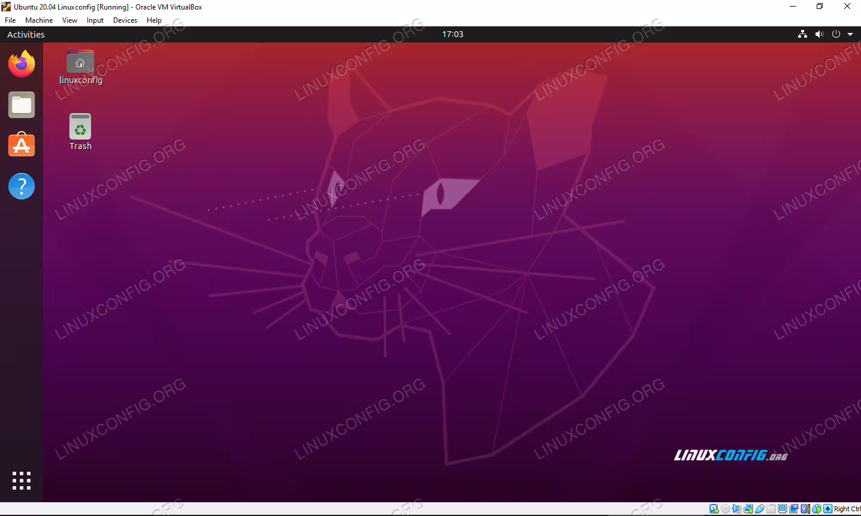Select the Trash desktop icon
This screenshot has height=516, width=861.
point(80,132)
